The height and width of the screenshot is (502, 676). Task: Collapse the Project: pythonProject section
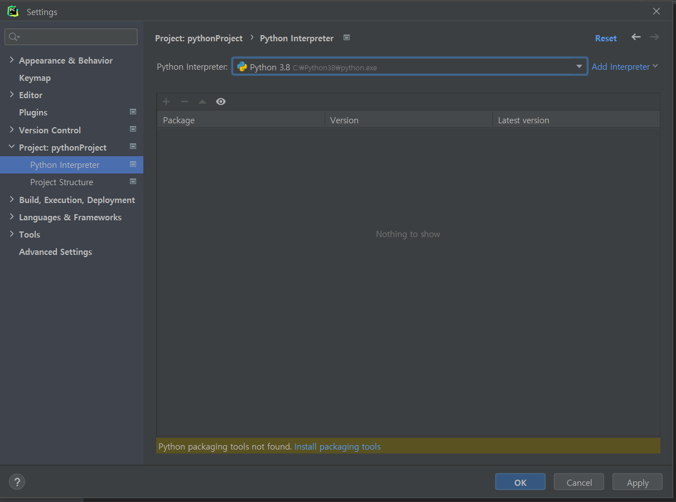(x=12, y=147)
